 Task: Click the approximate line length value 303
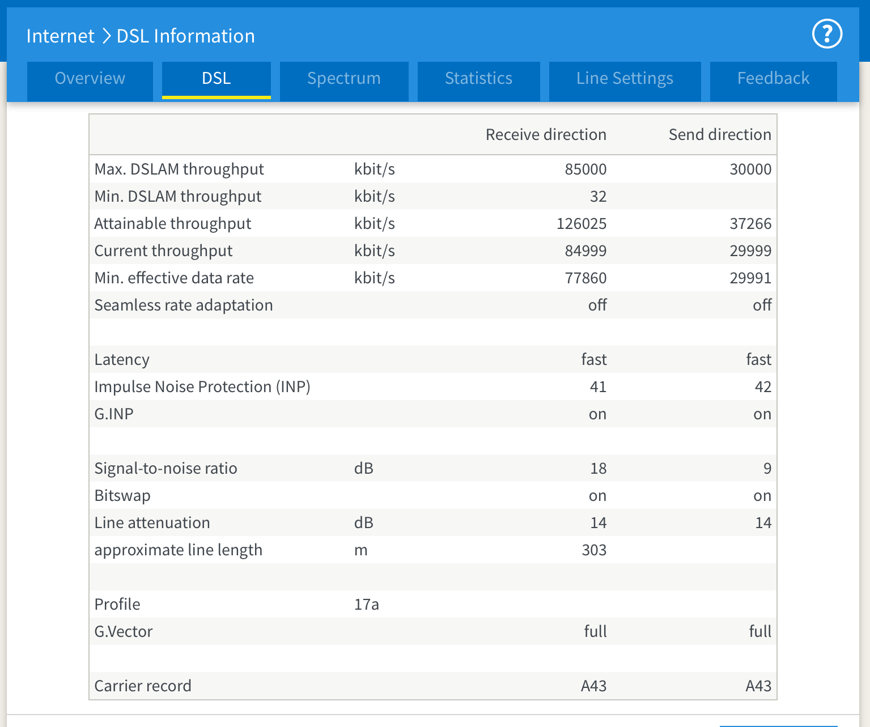(x=594, y=550)
